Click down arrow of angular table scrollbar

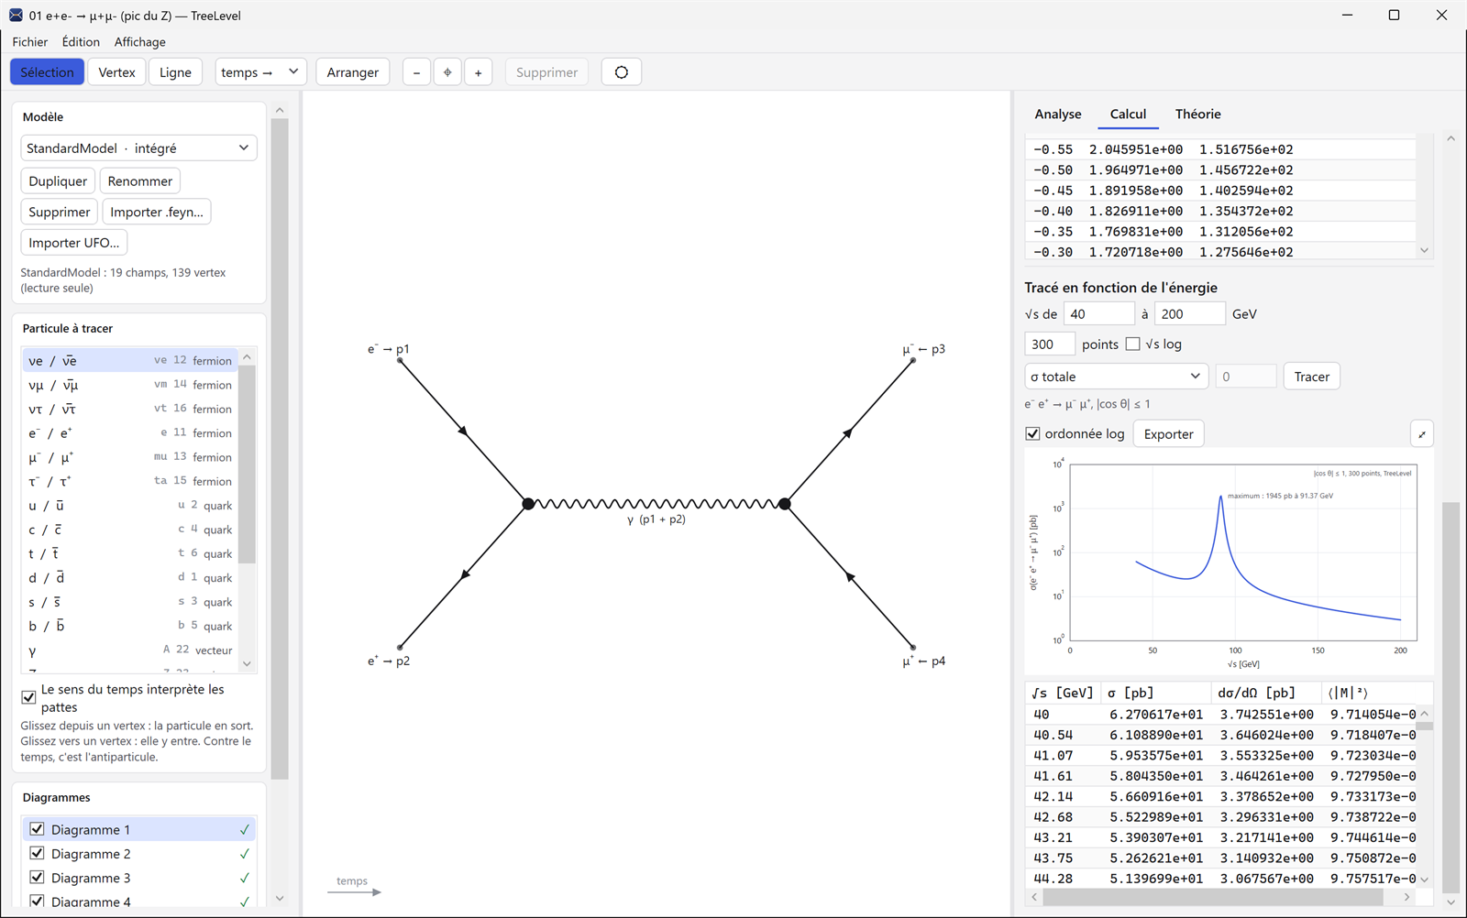1424,250
